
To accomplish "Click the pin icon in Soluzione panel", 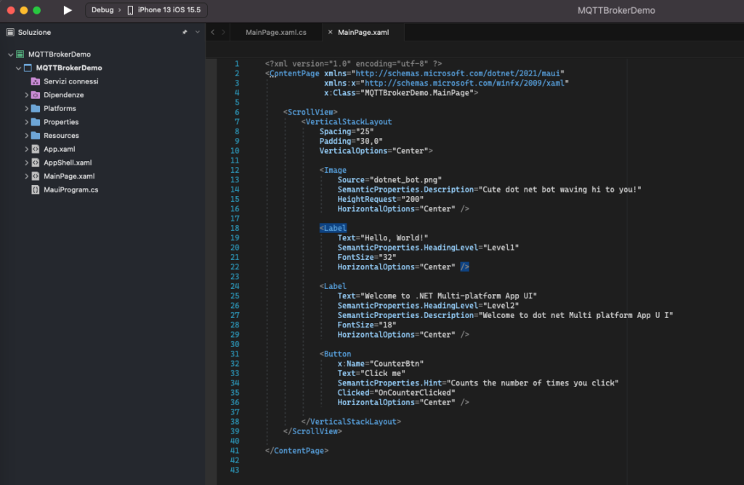I will tap(185, 32).
